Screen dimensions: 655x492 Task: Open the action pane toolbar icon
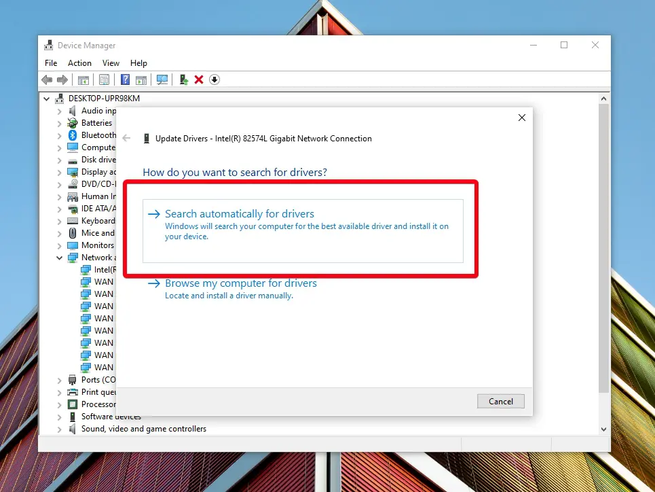(x=141, y=80)
